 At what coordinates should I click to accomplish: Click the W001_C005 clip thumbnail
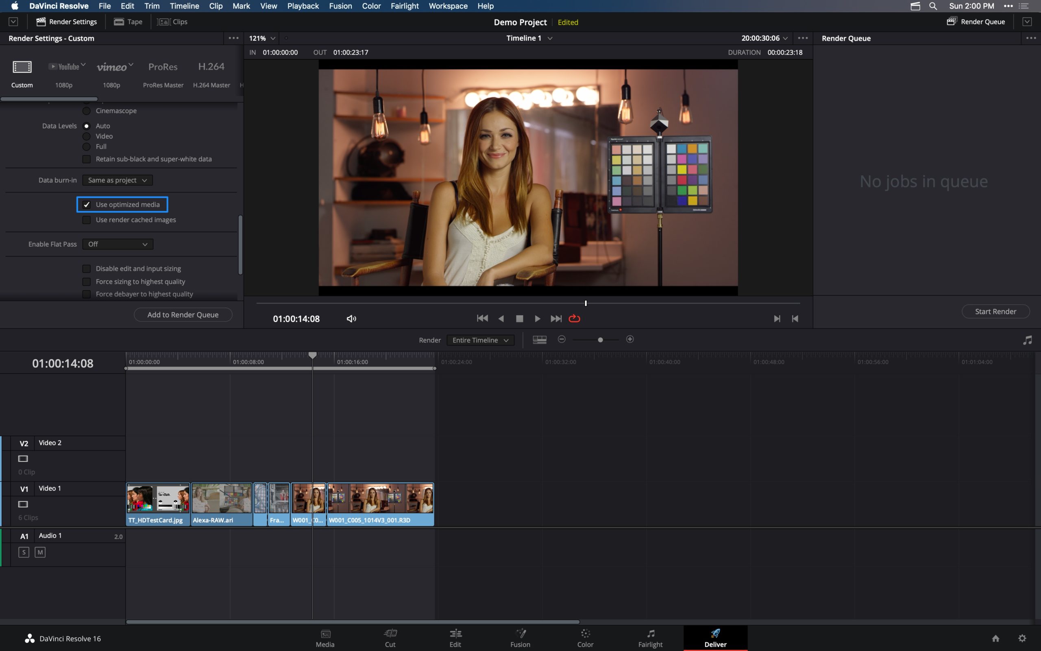380,499
